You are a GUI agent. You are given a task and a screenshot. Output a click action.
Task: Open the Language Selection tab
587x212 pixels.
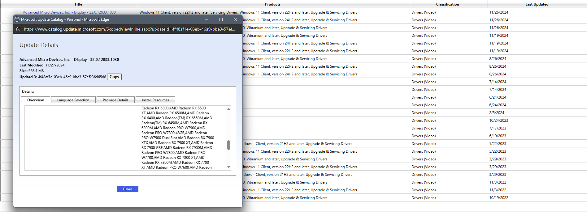tap(73, 100)
